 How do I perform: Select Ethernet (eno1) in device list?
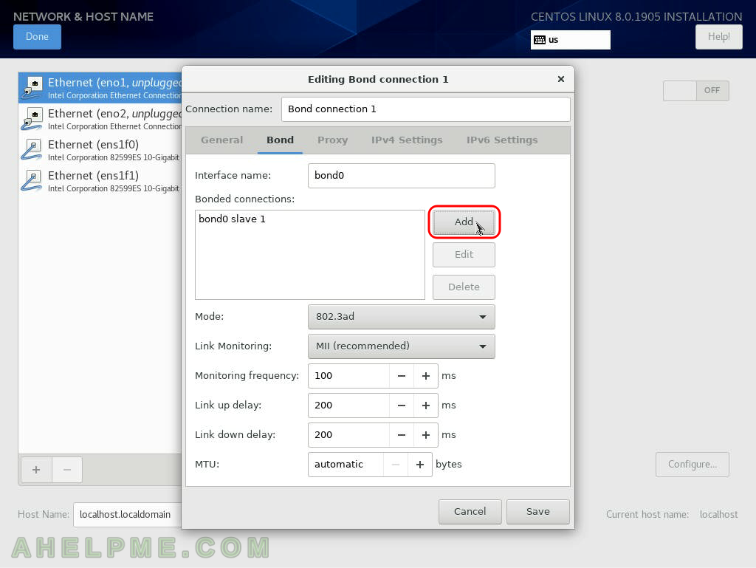coord(100,88)
